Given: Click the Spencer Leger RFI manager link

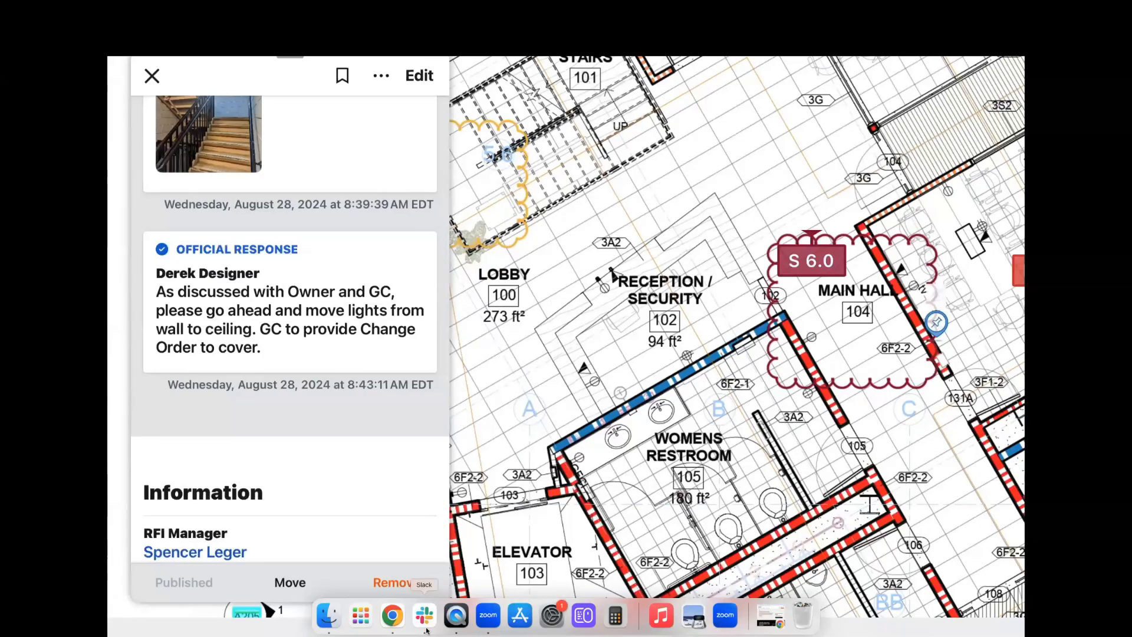Looking at the screenshot, I should [x=195, y=552].
